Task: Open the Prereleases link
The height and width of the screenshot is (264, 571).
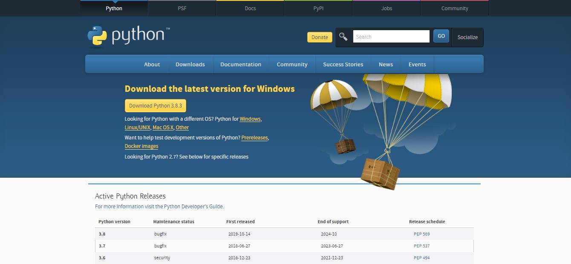Action: [254, 138]
